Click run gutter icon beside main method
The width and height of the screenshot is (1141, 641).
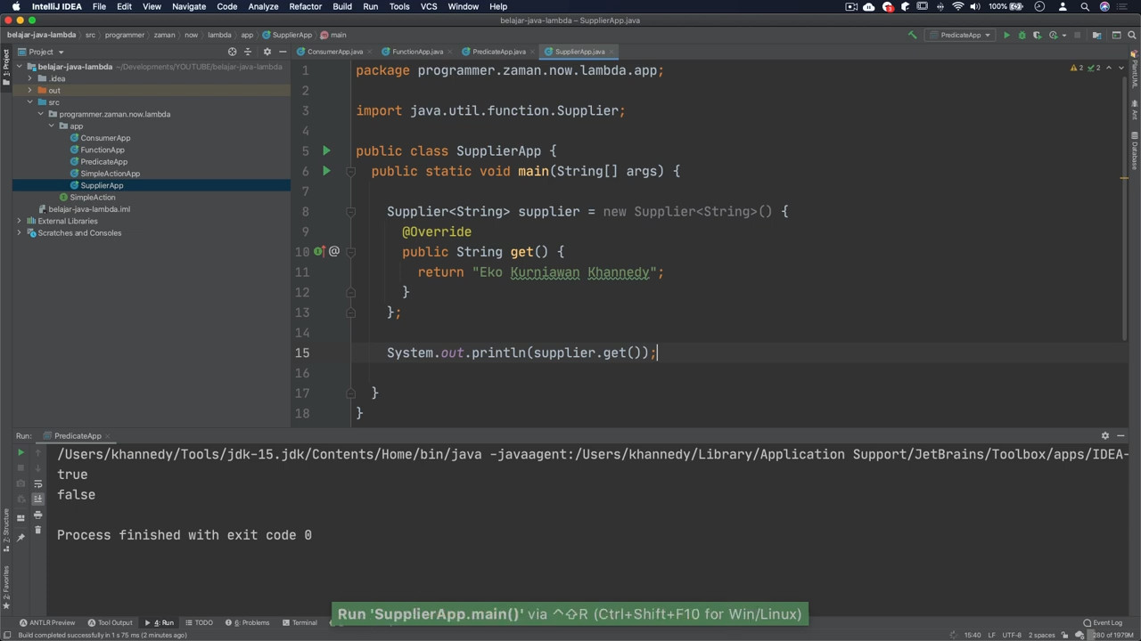326,171
